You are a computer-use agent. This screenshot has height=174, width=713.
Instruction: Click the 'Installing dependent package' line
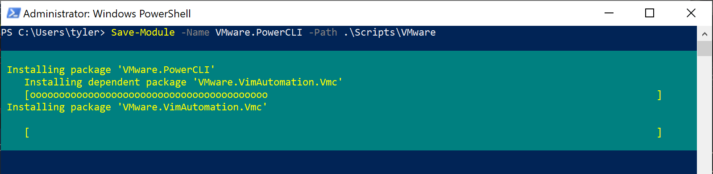[x=183, y=82]
